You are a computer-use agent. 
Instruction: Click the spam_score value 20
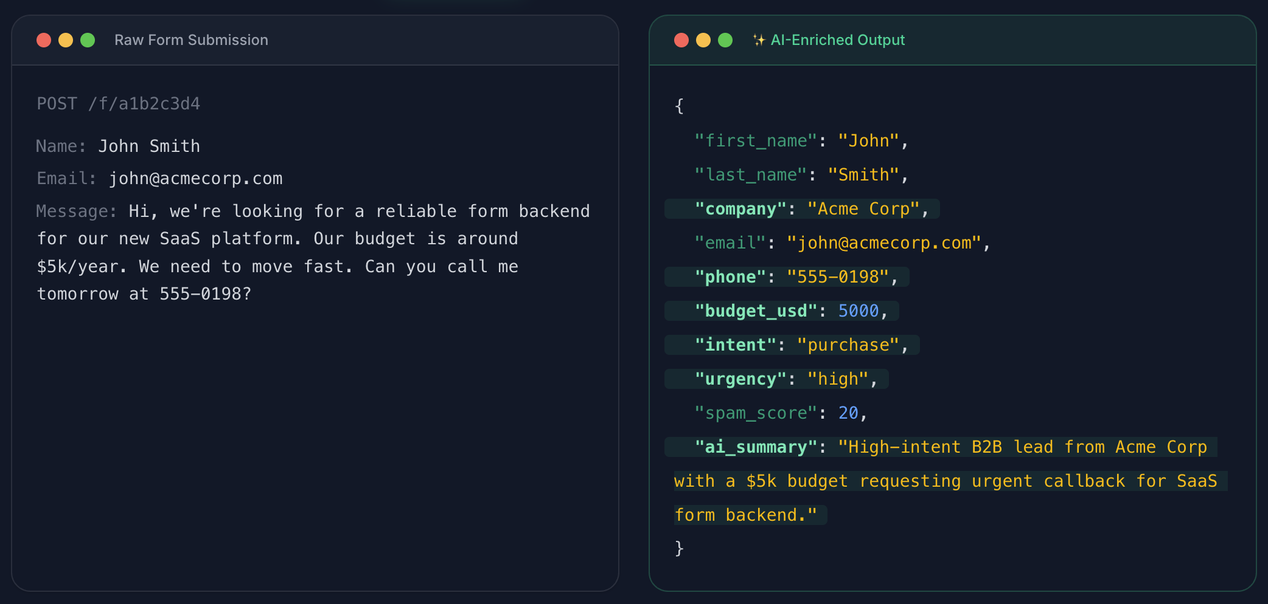click(x=848, y=413)
